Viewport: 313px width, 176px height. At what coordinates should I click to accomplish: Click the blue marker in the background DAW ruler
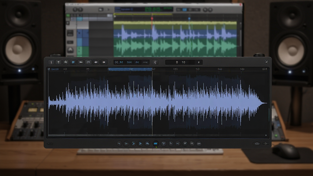(x=189, y=19)
